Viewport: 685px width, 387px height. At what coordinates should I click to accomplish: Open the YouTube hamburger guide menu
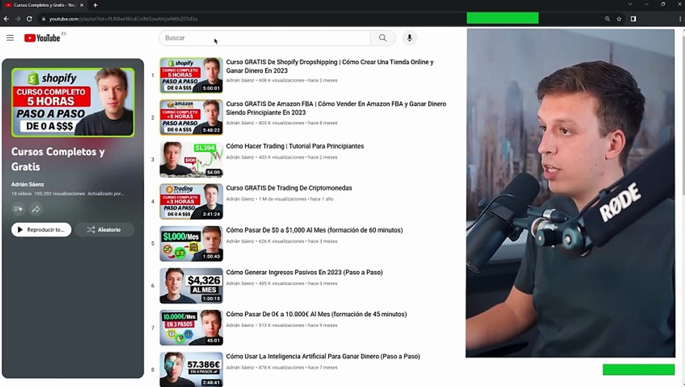10,38
